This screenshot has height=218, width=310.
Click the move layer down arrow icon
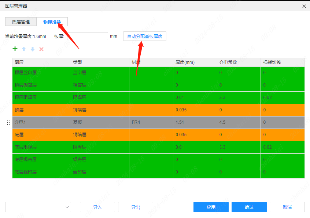coord(33,49)
